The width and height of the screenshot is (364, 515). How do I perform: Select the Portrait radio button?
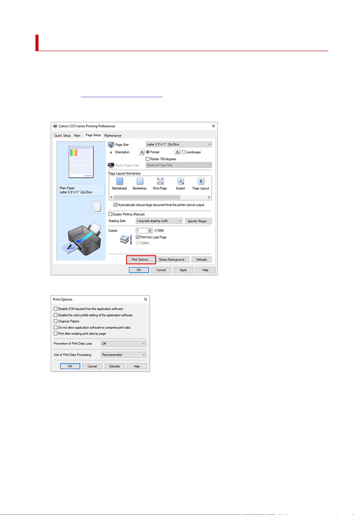pos(148,152)
